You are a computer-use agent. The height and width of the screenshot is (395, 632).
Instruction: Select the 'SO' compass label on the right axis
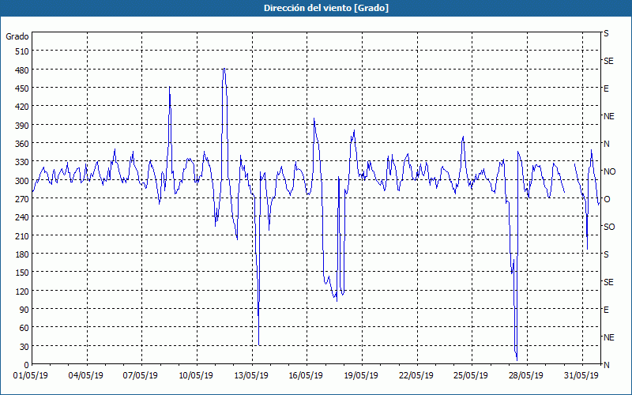(x=609, y=227)
